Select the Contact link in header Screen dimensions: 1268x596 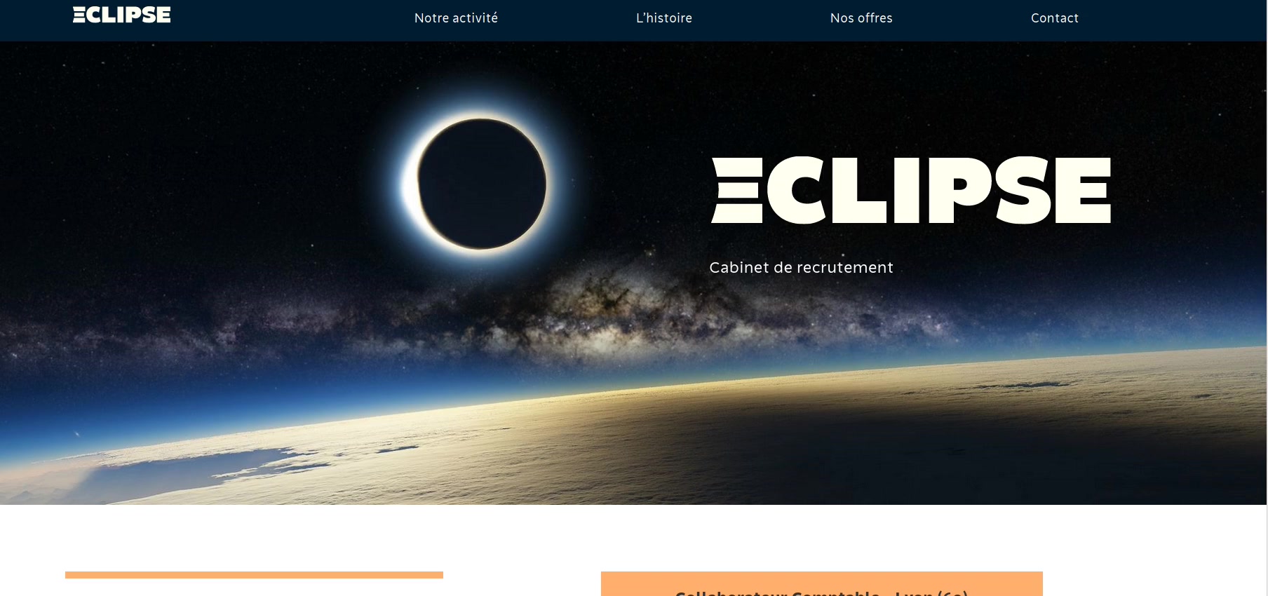[x=1055, y=18]
